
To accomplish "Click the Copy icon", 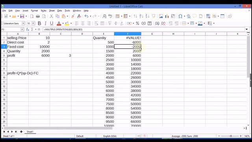I will [57, 16].
